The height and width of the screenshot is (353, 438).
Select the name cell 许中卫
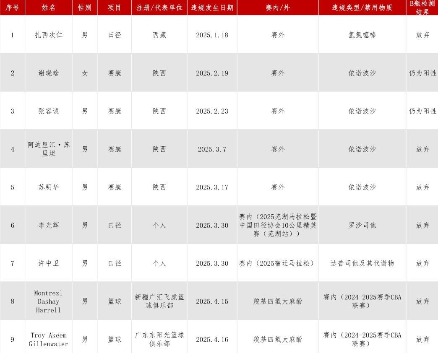click(49, 263)
